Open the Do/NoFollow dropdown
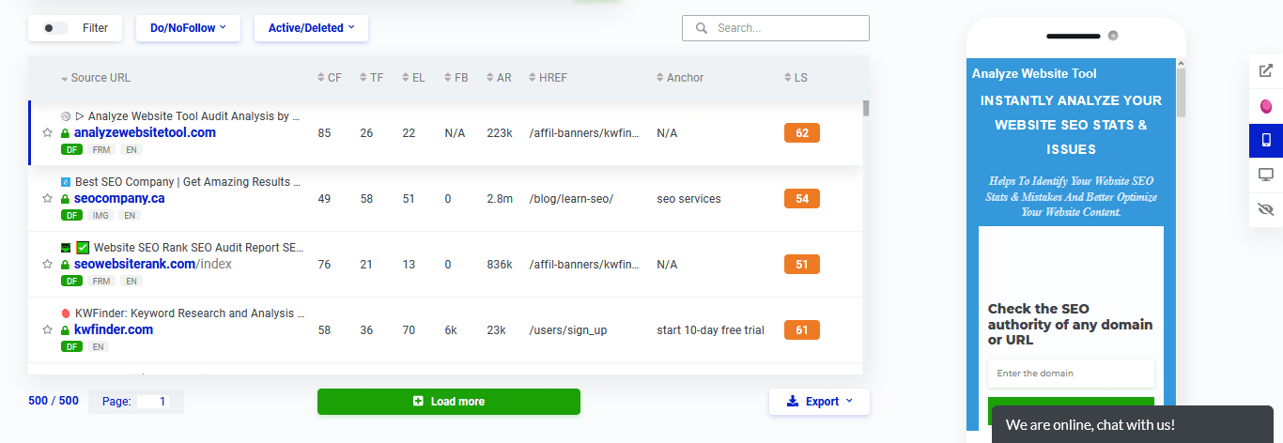Viewport: 1283px width, 443px height. (x=188, y=28)
